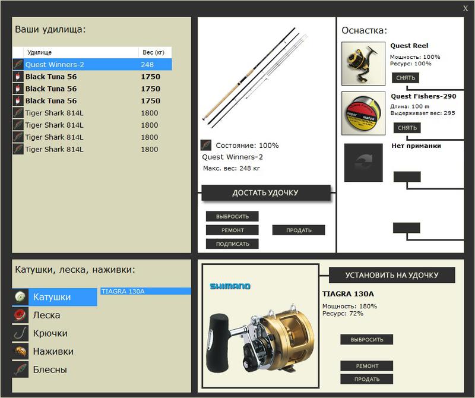Click УСТАНОВИТЬ НА УДОЧКУ button
The height and width of the screenshot is (398, 475).
[x=392, y=275]
